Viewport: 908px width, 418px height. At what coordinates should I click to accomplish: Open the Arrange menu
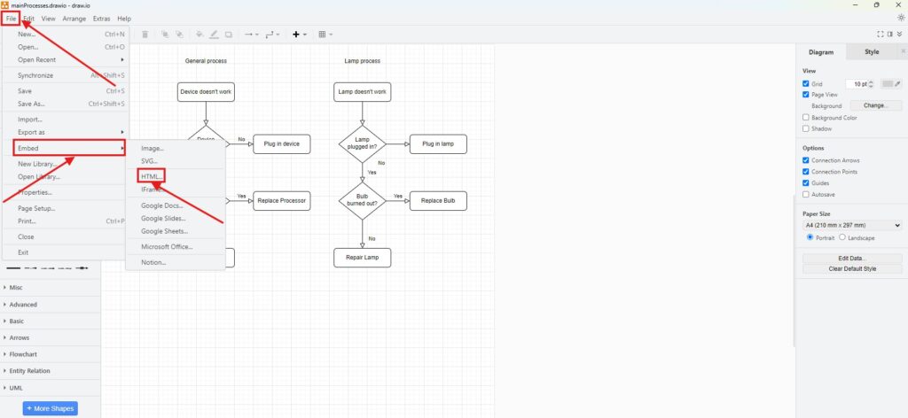(74, 19)
